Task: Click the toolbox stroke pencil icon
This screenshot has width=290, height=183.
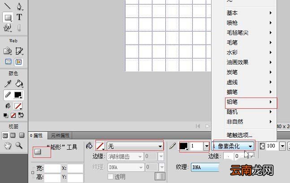Action: coord(8,95)
